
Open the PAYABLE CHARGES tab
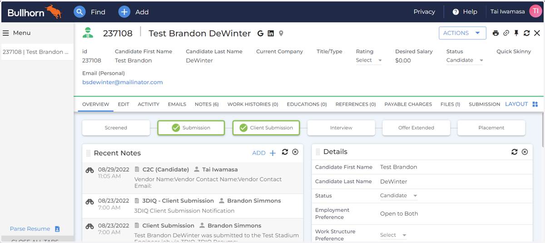coord(408,104)
